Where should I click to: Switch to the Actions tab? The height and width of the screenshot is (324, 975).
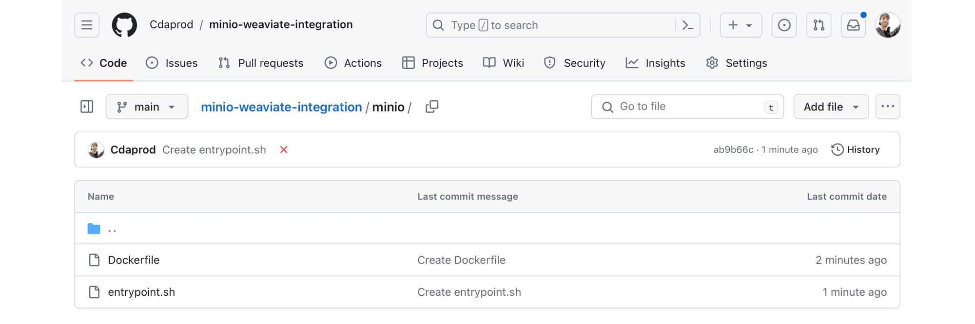click(x=353, y=63)
